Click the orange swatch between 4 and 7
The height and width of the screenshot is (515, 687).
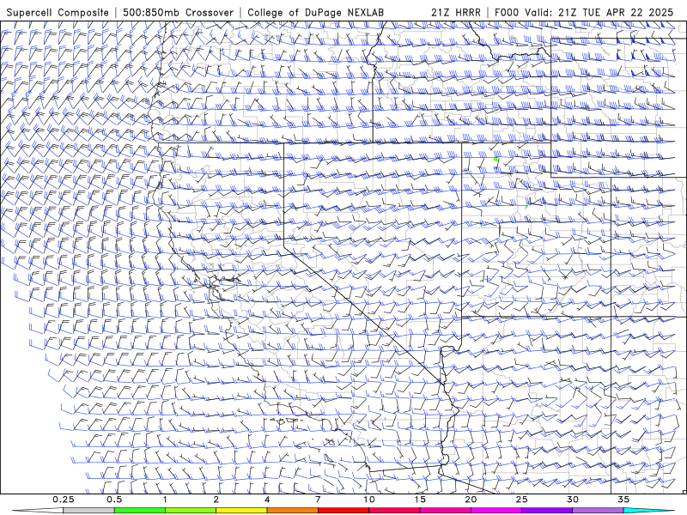(292, 511)
